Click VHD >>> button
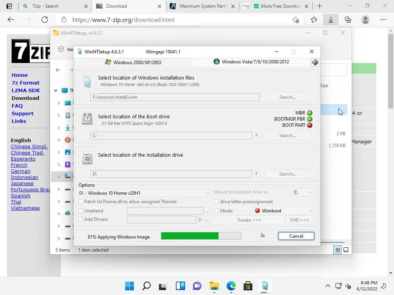Image resolution: width=394 pixels, height=295 pixels. 299,220
